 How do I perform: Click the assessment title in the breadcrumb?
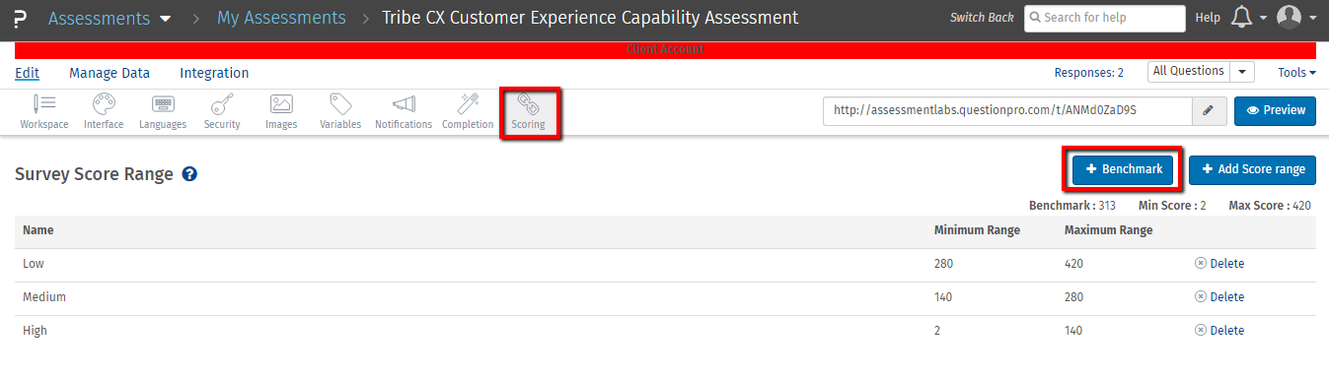click(x=590, y=18)
